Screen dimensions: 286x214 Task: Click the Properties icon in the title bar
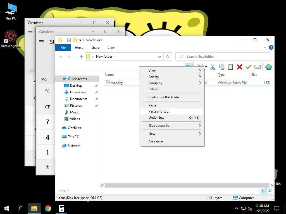pos(69,40)
